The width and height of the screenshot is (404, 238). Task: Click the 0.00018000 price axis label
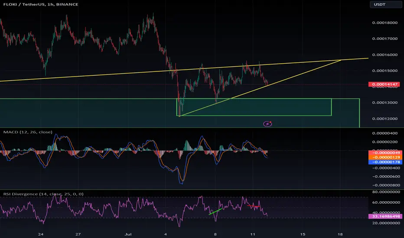click(384, 23)
